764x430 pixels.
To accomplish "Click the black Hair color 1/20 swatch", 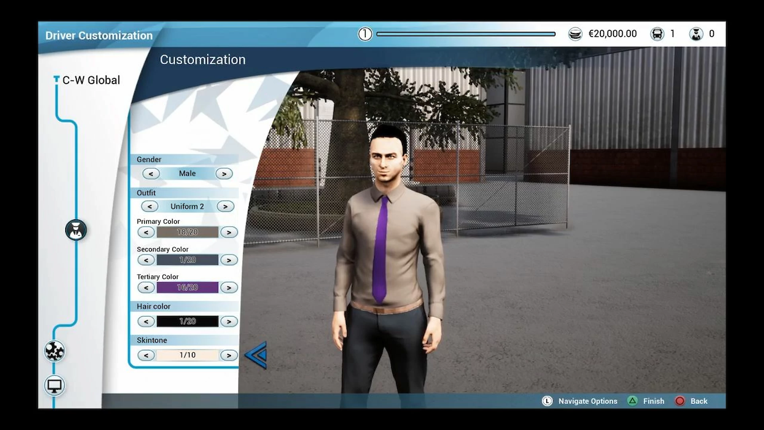I will coord(187,321).
